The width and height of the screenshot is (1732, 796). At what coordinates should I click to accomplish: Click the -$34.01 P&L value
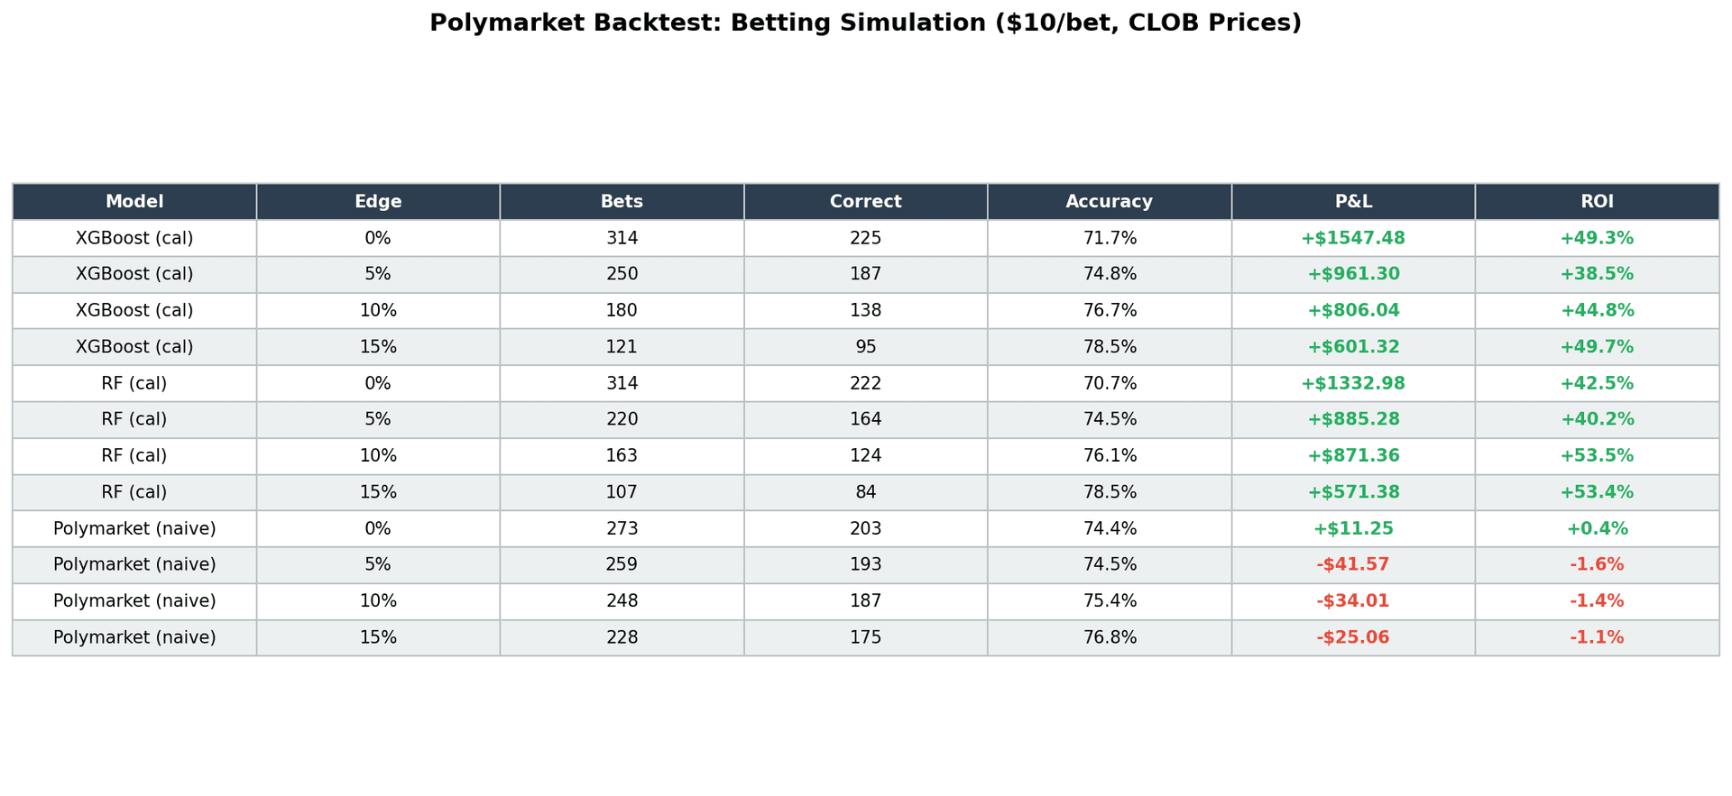pos(1352,601)
